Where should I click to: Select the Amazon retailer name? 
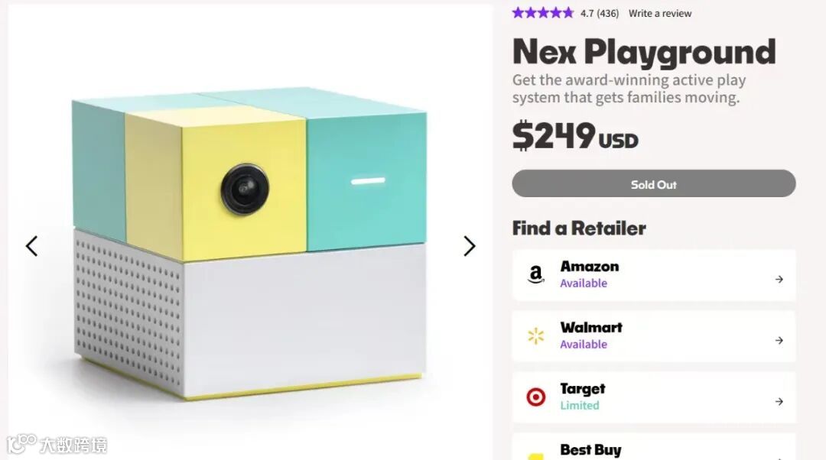589,267
